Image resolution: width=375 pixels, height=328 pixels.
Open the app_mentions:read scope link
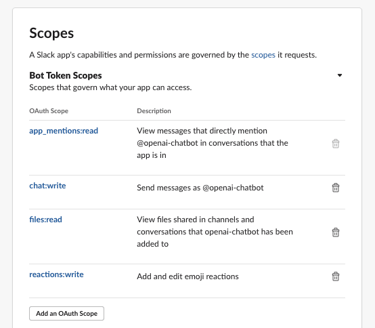64,131
